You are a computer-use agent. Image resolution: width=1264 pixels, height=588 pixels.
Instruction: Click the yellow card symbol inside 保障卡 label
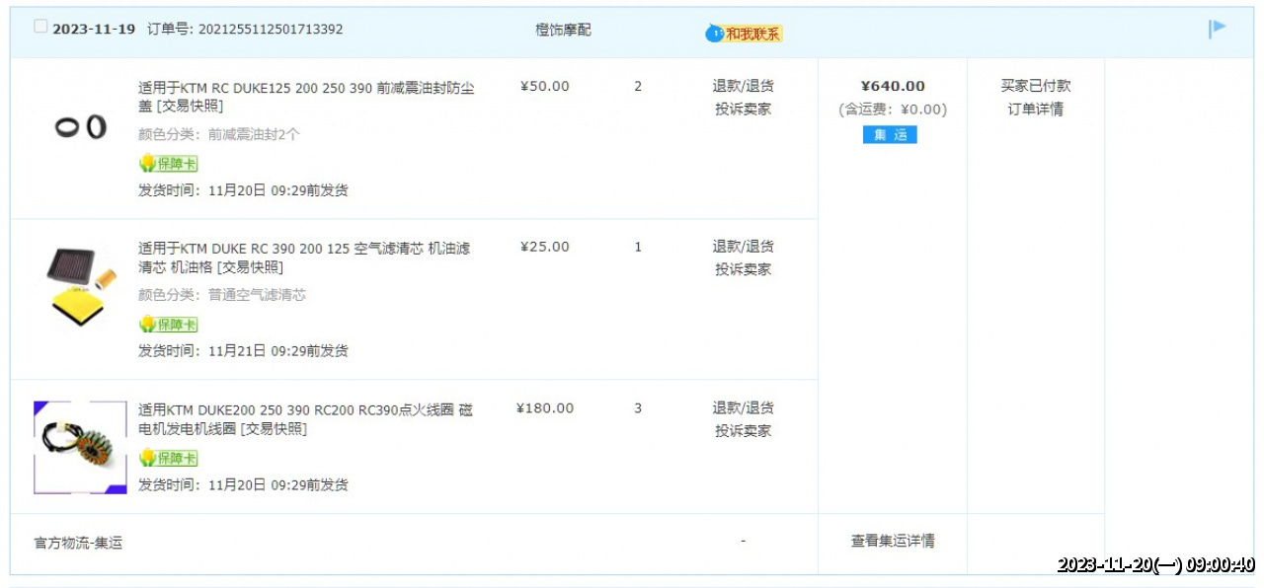coord(146,163)
